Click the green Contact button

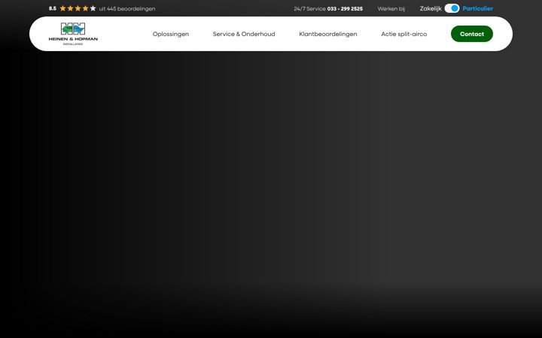[x=472, y=34]
